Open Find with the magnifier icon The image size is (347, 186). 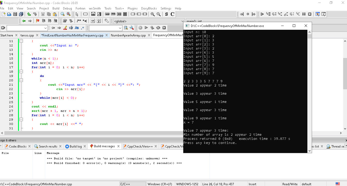[x=63, y=14]
